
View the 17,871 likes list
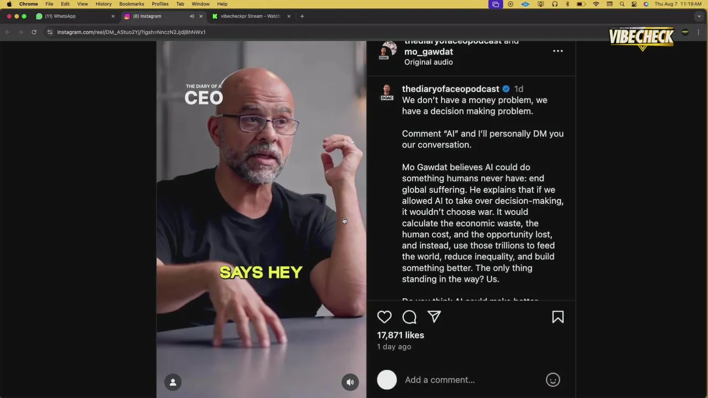(x=400, y=335)
